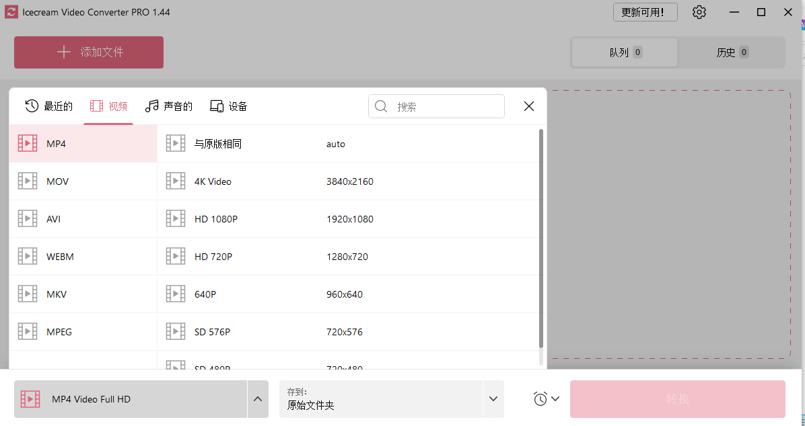Screen dimensions: 805x426
Task: Expand the 存到 save location dropdown
Action: coord(493,399)
